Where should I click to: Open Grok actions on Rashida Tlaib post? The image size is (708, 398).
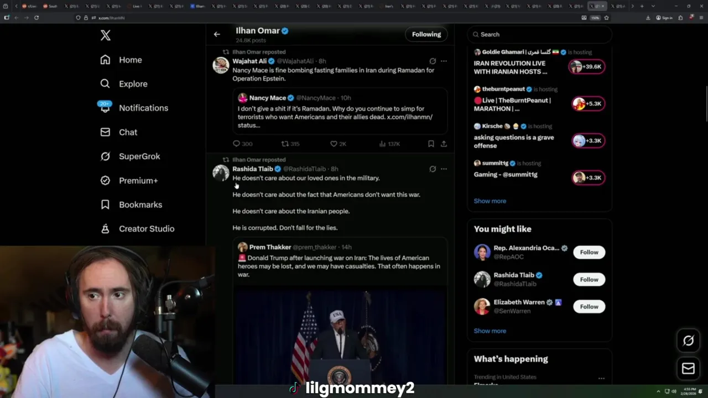click(x=433, y=169)
